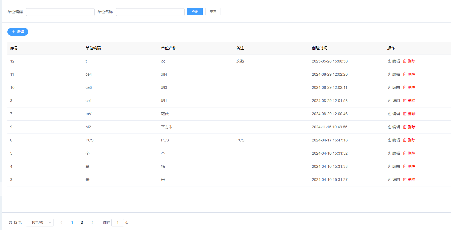451x230 pixels.
Task: Click the 新增 add button
Action: coord(18,32)
